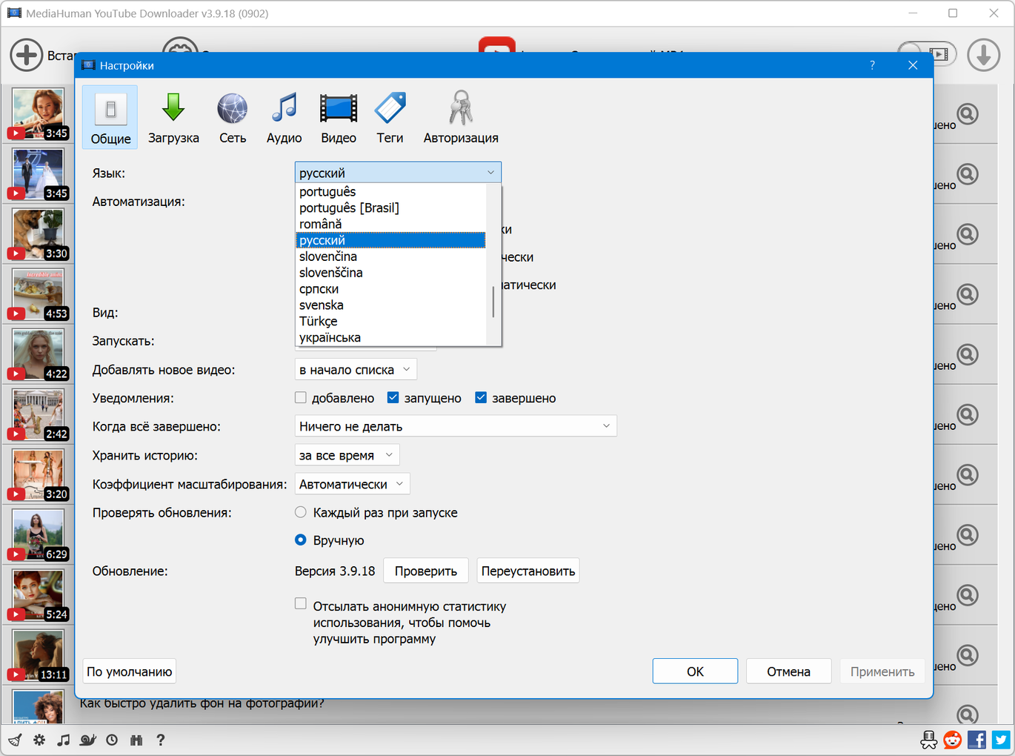Viewport: 1015px width, 756px height.
Task: Select Türkçe in the language list
Action: pyautogui.click(x=319, y=322)
